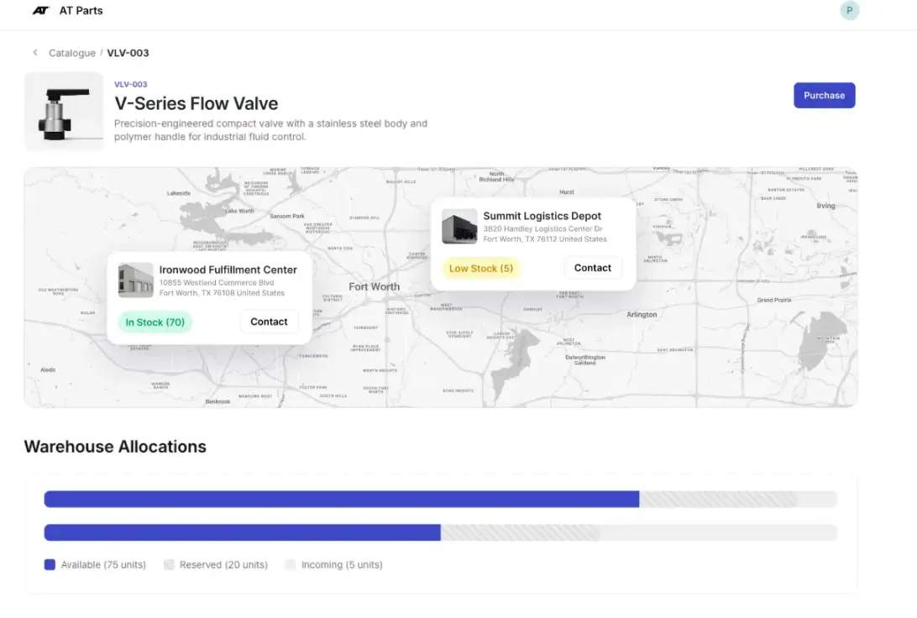Click the Reserved legend color swatch
The height and width of the screenshot is (618, 917).
point(169,565)
